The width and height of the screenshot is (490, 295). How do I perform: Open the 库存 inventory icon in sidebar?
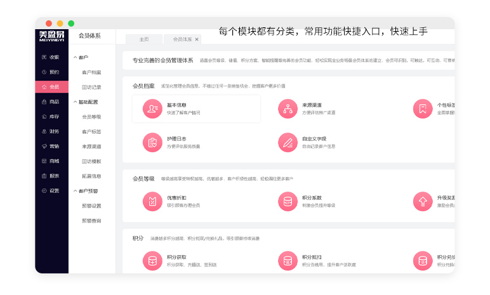point(44,117)
